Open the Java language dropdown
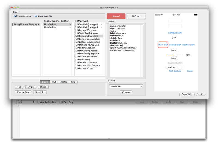 pos(26,102)
